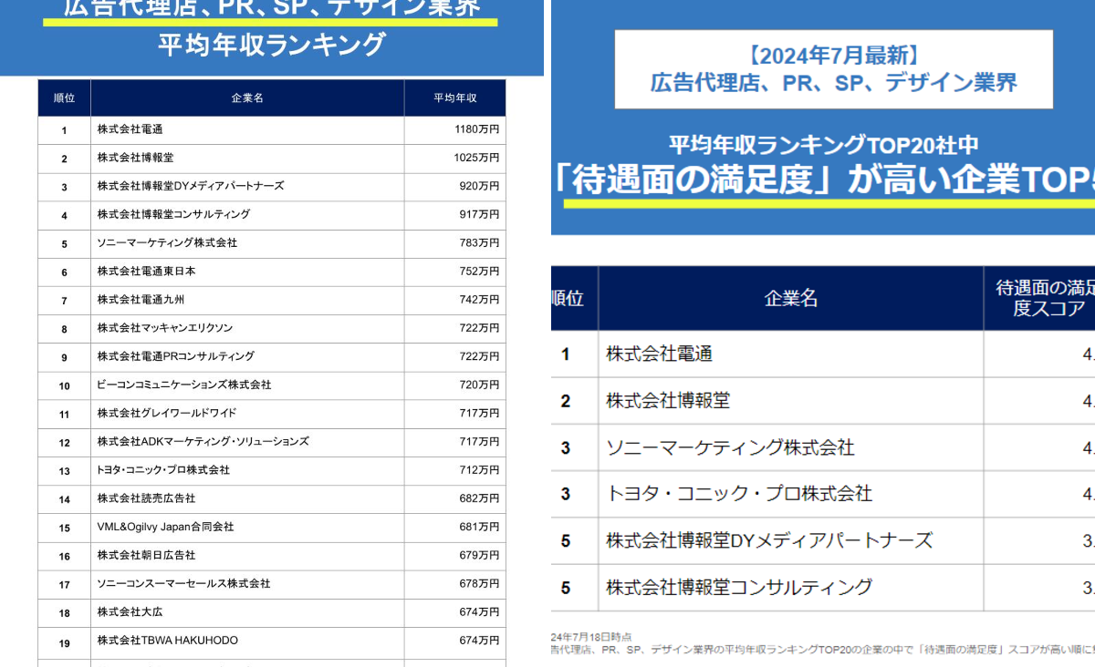Viewport: 1095px width, 667px height.
Task: Click the 920万円 salary cell
Action: click(x=479, y=186)
